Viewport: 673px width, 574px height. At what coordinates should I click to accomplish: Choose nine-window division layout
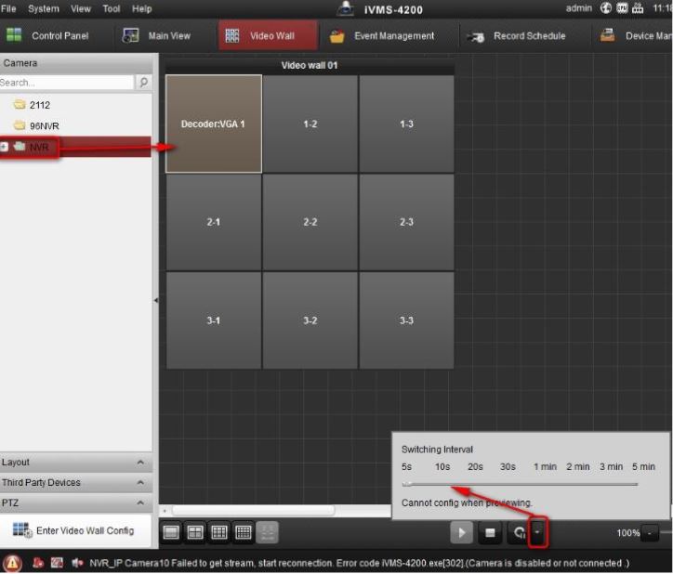pyautogui.click(x=218, y=532)
